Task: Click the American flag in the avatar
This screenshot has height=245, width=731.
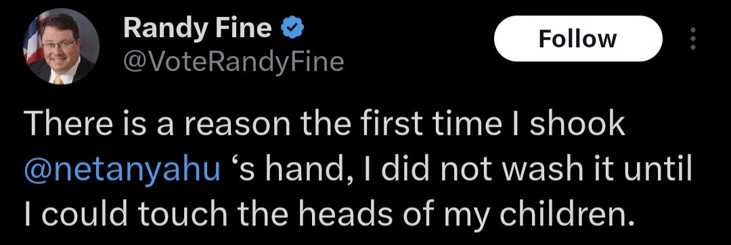Action: pyautogui.click(x=34, y=40)
